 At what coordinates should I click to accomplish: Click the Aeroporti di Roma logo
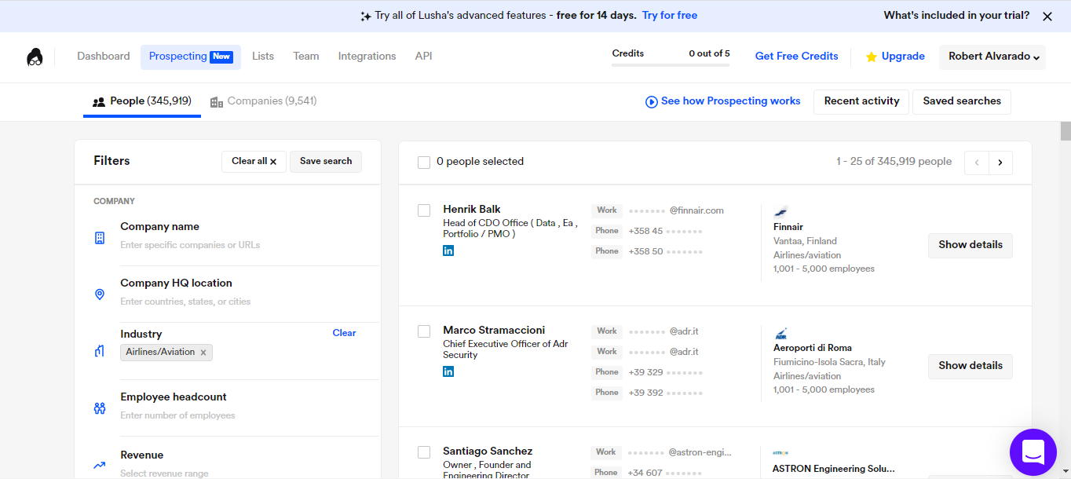coord(780,334)
